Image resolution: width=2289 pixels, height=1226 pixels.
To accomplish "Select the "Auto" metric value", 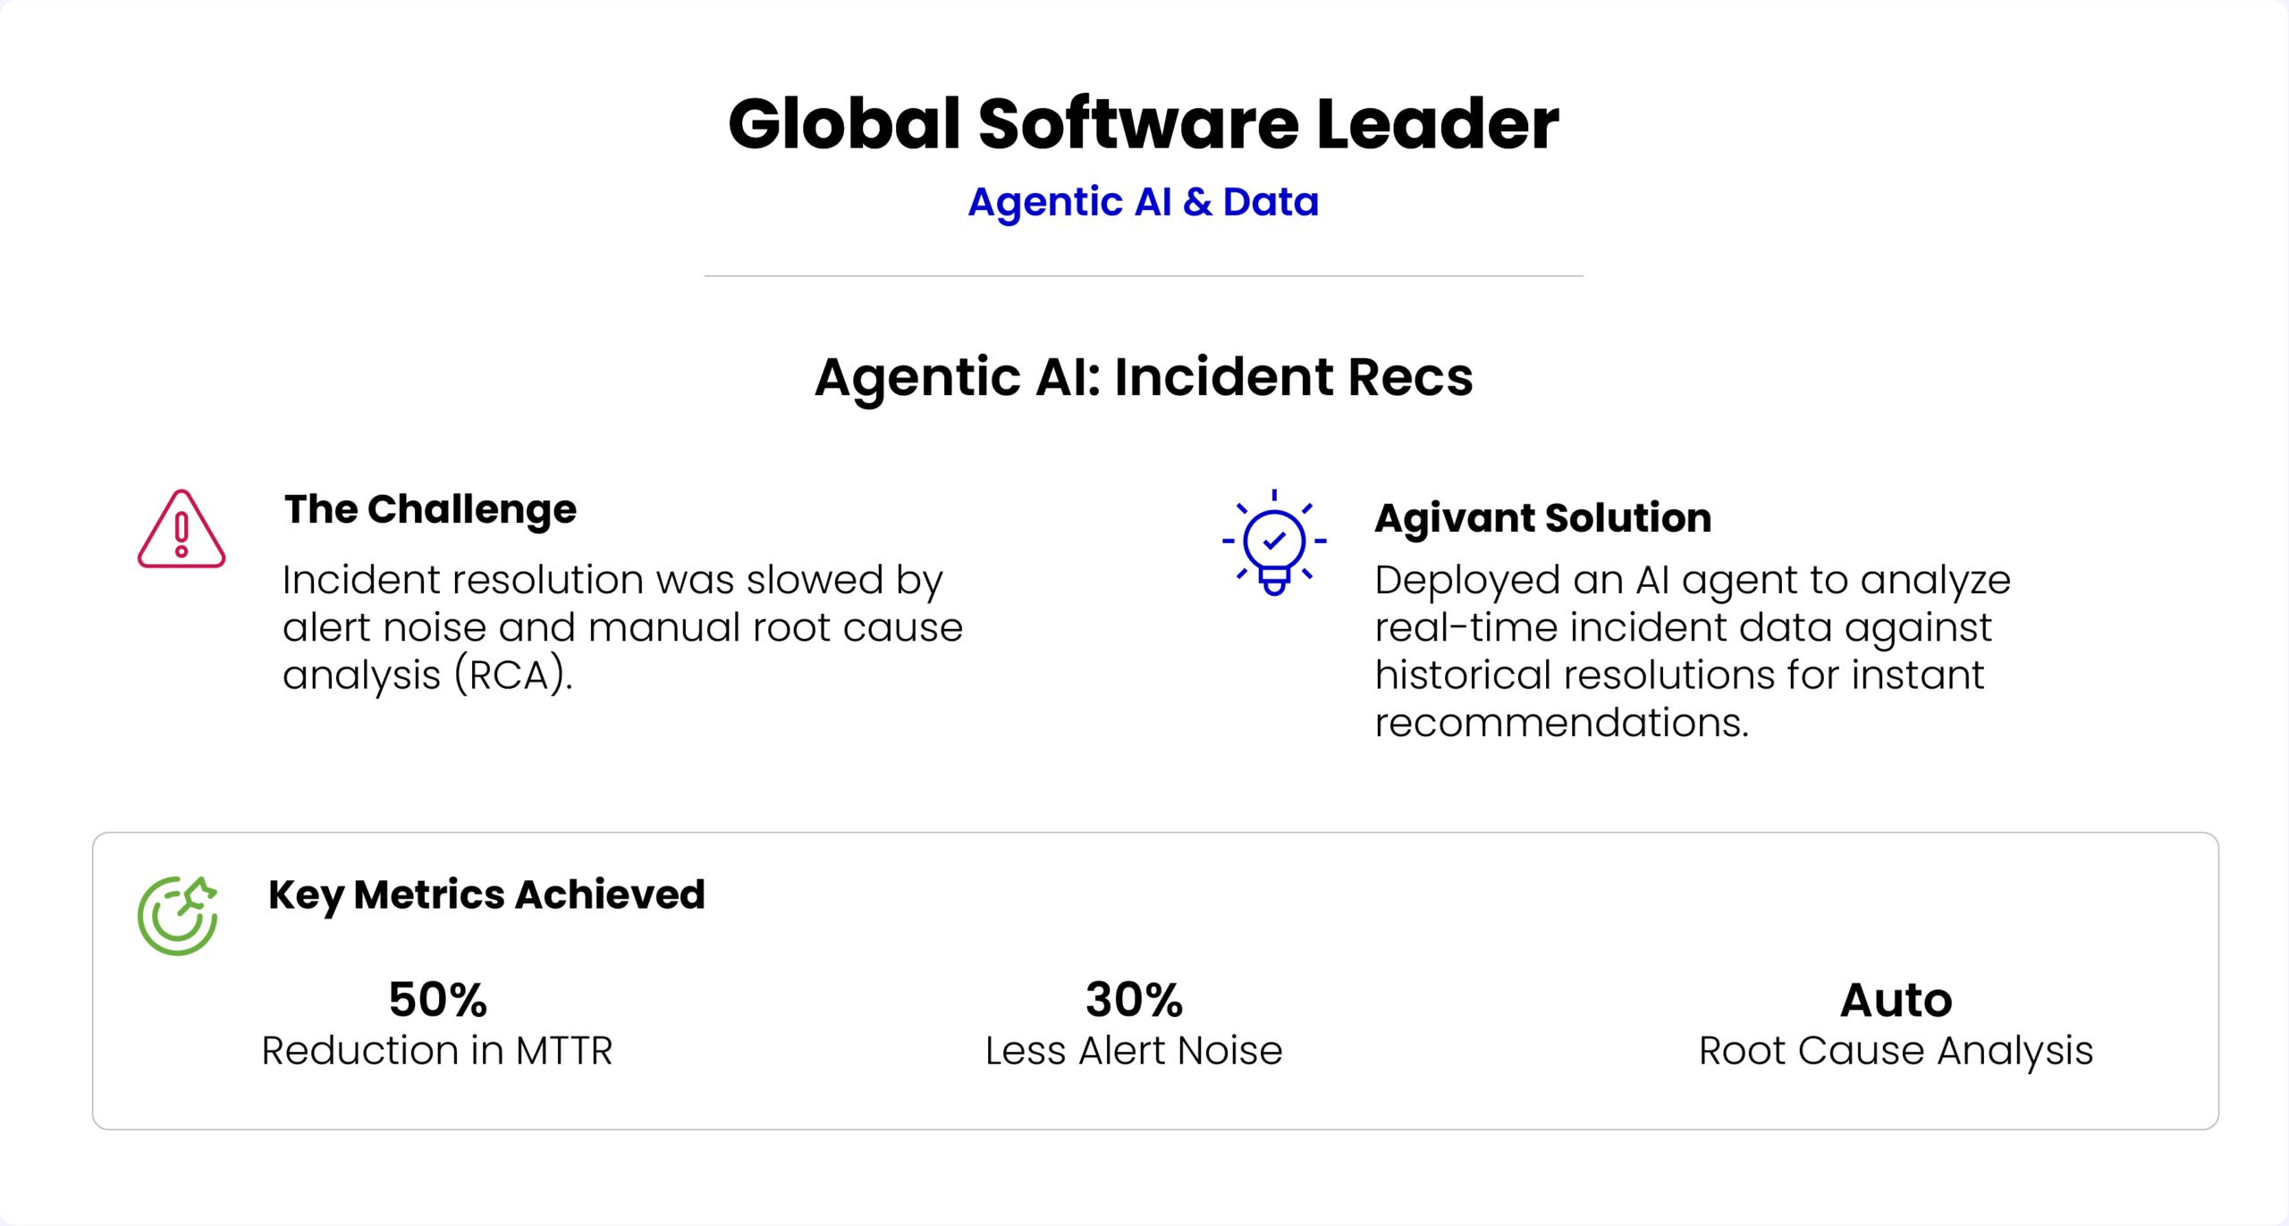I will [1896, 1000].
